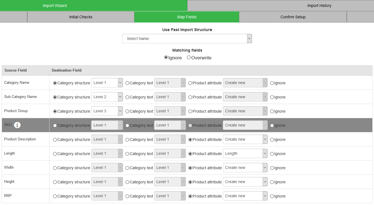The image size is (374, 205).
Task: Choose Category structure for Category Name row
Action: (55, 83)
